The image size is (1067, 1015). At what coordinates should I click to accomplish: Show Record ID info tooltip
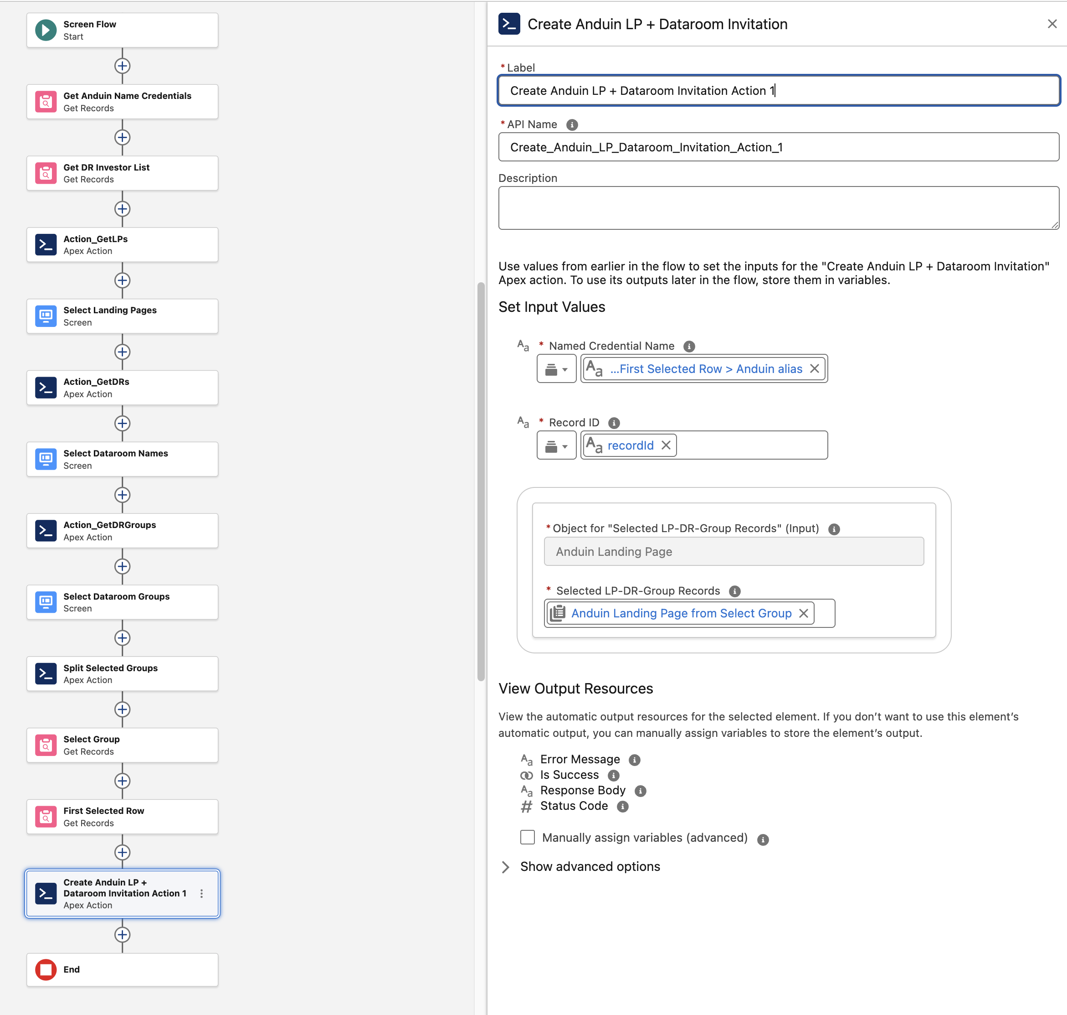(614, 423)
